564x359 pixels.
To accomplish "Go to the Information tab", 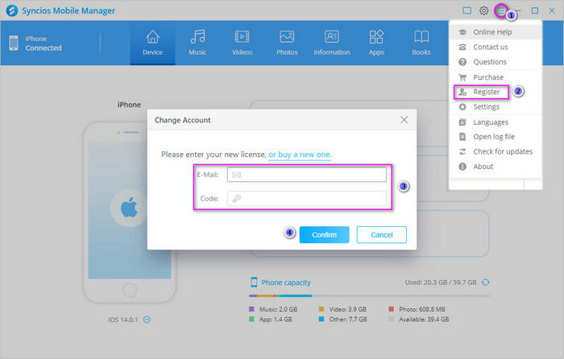I will (331, 43).
